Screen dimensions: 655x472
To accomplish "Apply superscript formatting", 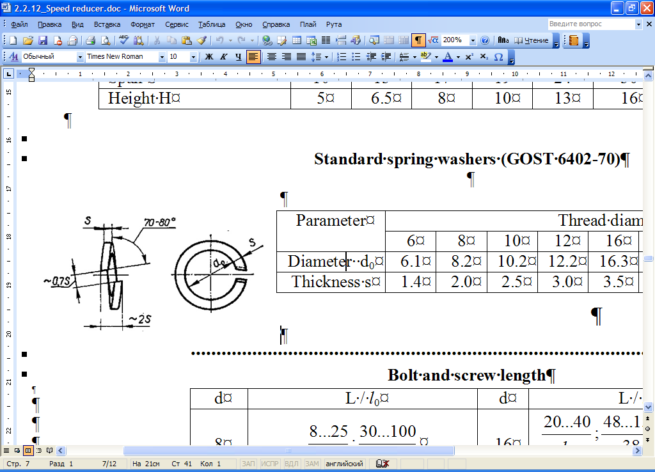I will 469,57.
